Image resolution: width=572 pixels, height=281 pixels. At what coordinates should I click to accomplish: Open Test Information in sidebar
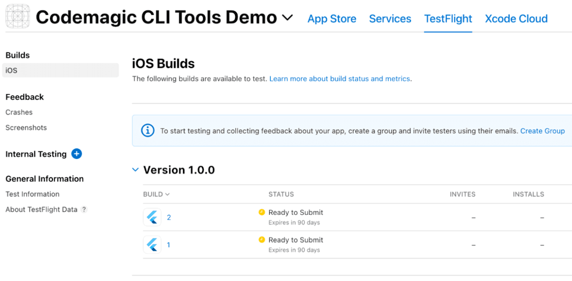(x=32, y=194)
